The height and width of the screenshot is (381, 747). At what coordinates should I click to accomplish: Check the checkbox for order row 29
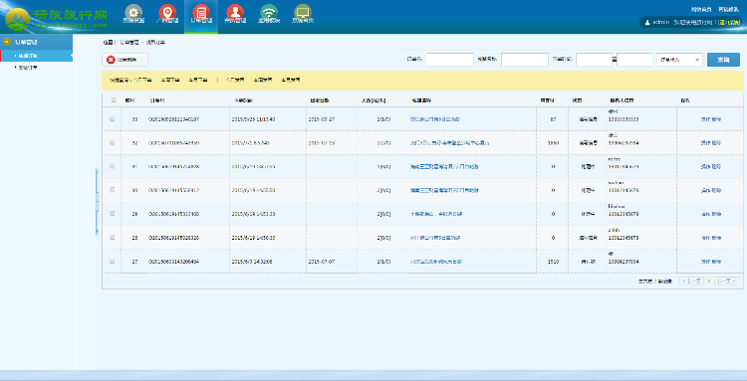pos(112,214)
